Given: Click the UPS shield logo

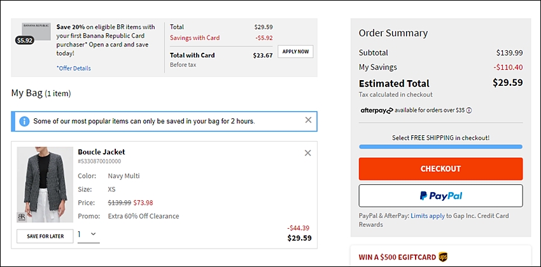Looking at the screenshot, I should tap(443, 257).
